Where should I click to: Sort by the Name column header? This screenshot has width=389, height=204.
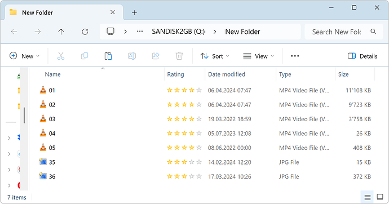click(x=52, y=74)
